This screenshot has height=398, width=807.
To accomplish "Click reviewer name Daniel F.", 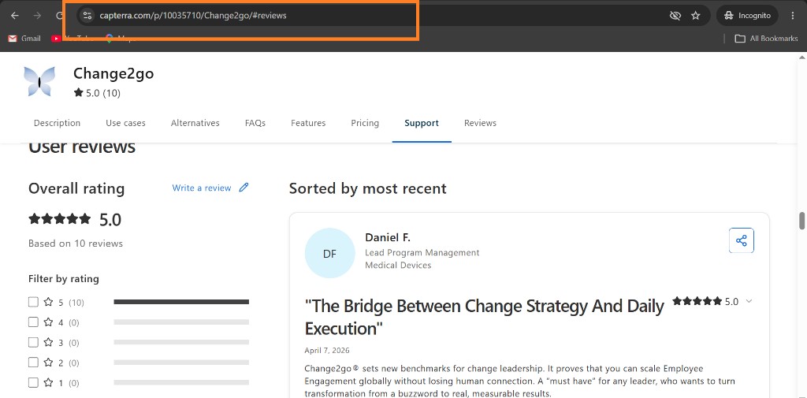I will pyautogui.click(x=388, y=237).
